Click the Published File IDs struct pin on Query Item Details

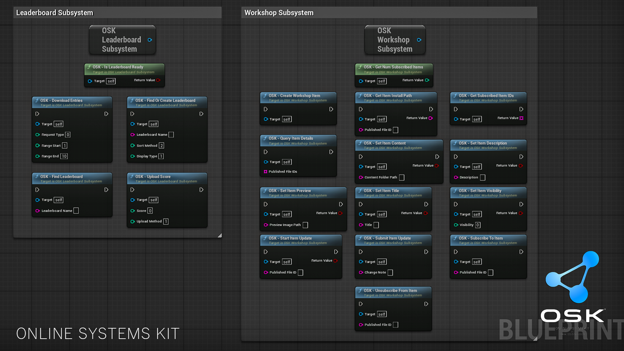[x=266, y=171]
